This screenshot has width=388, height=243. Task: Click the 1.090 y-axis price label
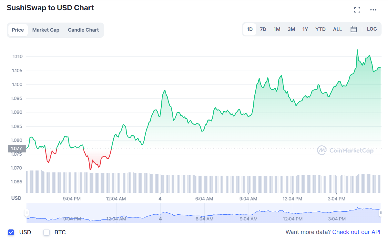[17, 112]
